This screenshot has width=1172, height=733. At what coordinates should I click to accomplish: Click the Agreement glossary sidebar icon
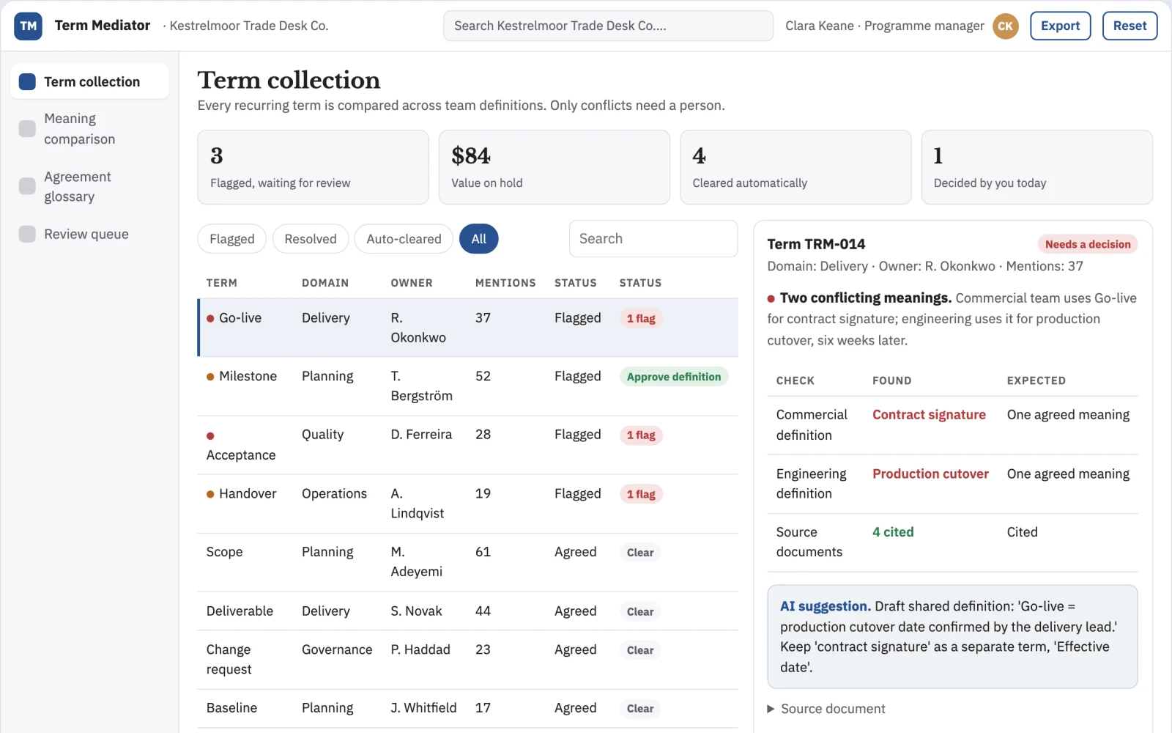[27, 186]
